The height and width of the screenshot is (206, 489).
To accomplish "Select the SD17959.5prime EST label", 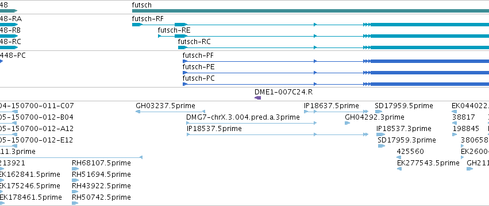I will pyautogui.click(x=404, y=106).
